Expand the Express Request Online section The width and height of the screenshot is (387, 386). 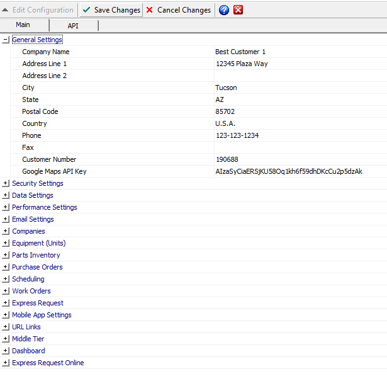pos(6,363)
